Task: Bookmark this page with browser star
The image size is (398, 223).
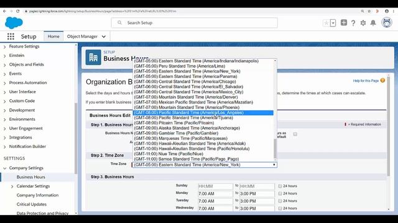Action: click(x=369, y=11)
